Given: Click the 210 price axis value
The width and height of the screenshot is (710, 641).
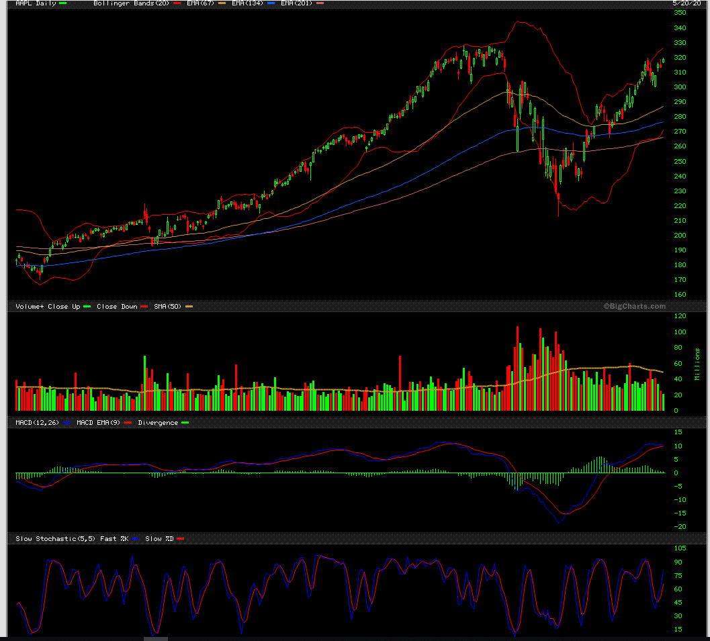Looking at the screenshot, I should [680, 220].
